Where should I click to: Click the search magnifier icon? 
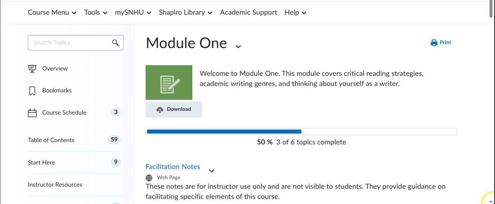click(115, 43)
